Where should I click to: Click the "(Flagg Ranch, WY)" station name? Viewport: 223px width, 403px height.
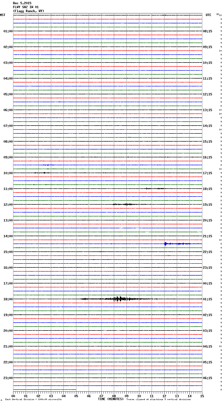[x=29, y=11]
